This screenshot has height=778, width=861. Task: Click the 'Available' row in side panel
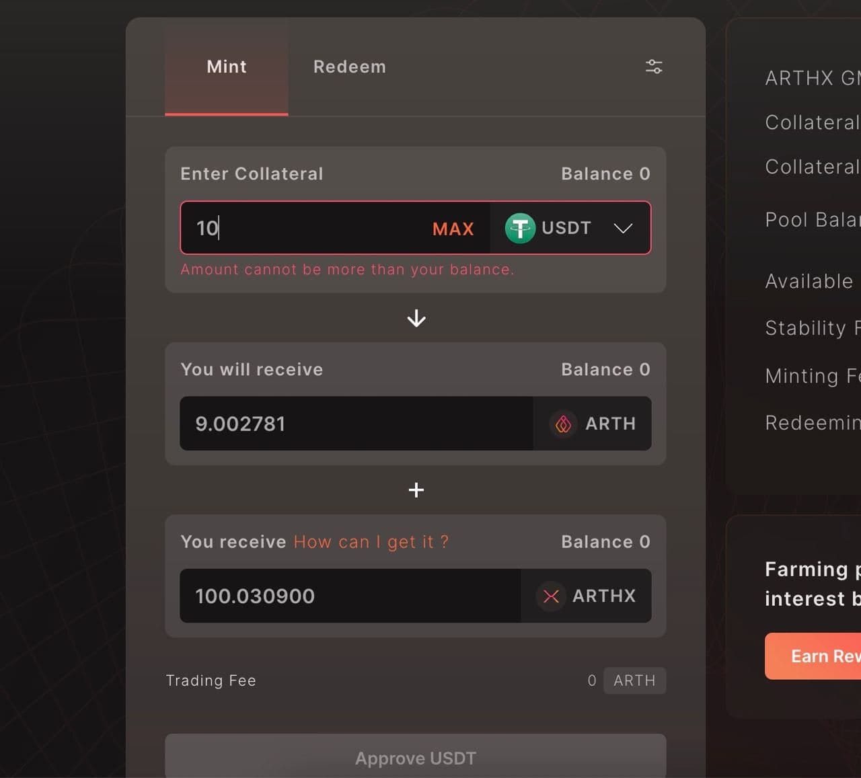[809, 281]
